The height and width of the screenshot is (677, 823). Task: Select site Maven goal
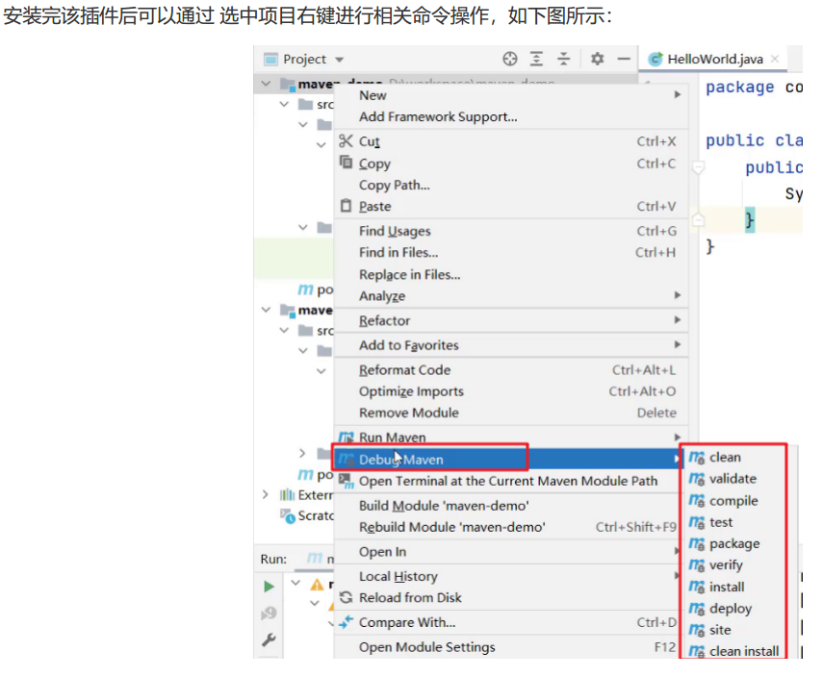pos(733,630)
